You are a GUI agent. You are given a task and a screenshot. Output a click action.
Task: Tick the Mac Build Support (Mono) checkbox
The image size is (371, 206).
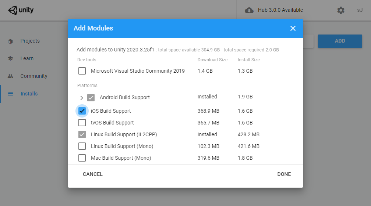(82, 158)
